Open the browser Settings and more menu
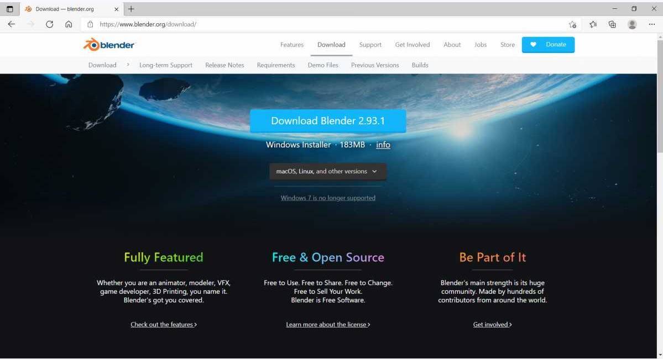Screen dimensions: 663x359 651,24
